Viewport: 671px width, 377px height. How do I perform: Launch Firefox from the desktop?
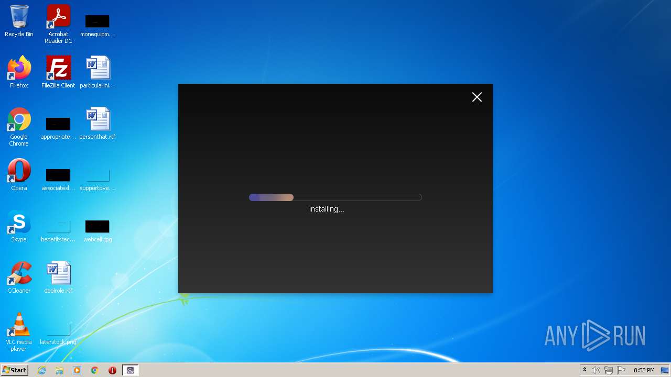[19, 72]
